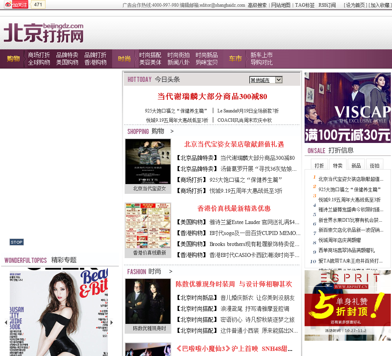Open ESPRIT 单身礼赞5折封顶 banner
This screenshot has width=392, height=356.
pos(347,305)
